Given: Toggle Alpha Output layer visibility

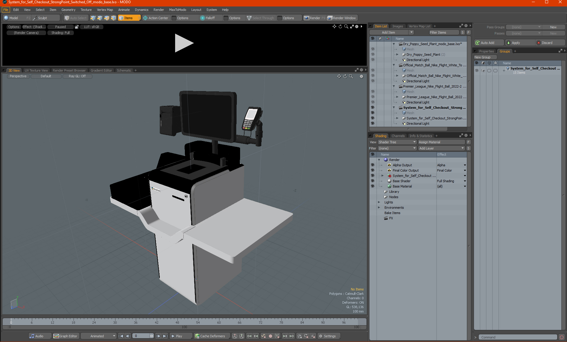Looking at the screenshot, I should tap(372, 165).
